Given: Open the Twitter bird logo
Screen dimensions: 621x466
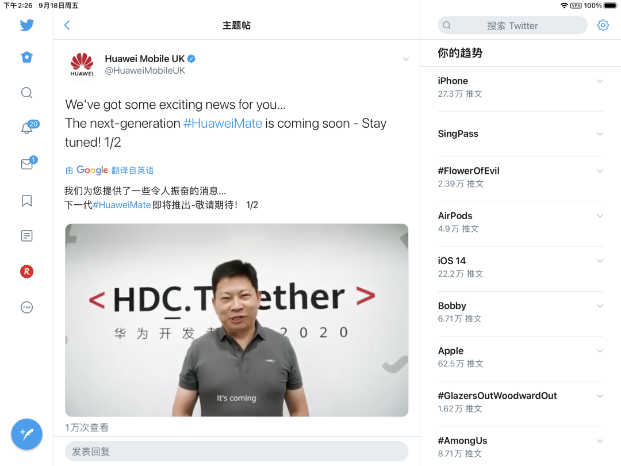Looking at the screenshot, I should [x=27, y=25].
